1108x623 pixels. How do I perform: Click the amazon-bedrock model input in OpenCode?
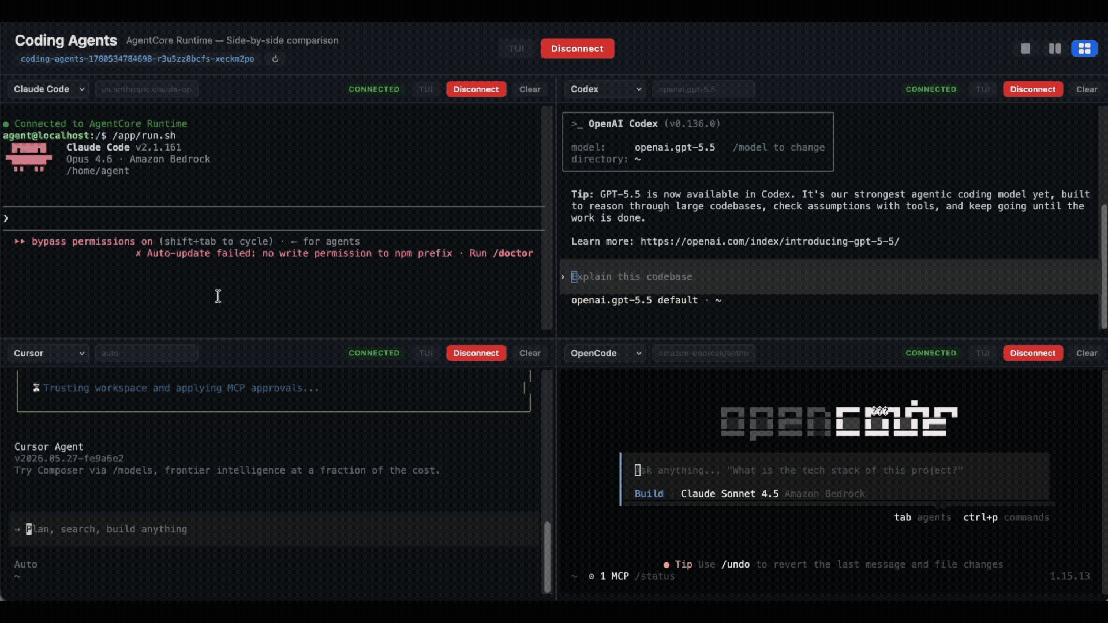click(x=703, y=353)
